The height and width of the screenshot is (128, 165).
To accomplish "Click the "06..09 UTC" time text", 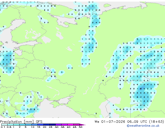I will point(137,122).
